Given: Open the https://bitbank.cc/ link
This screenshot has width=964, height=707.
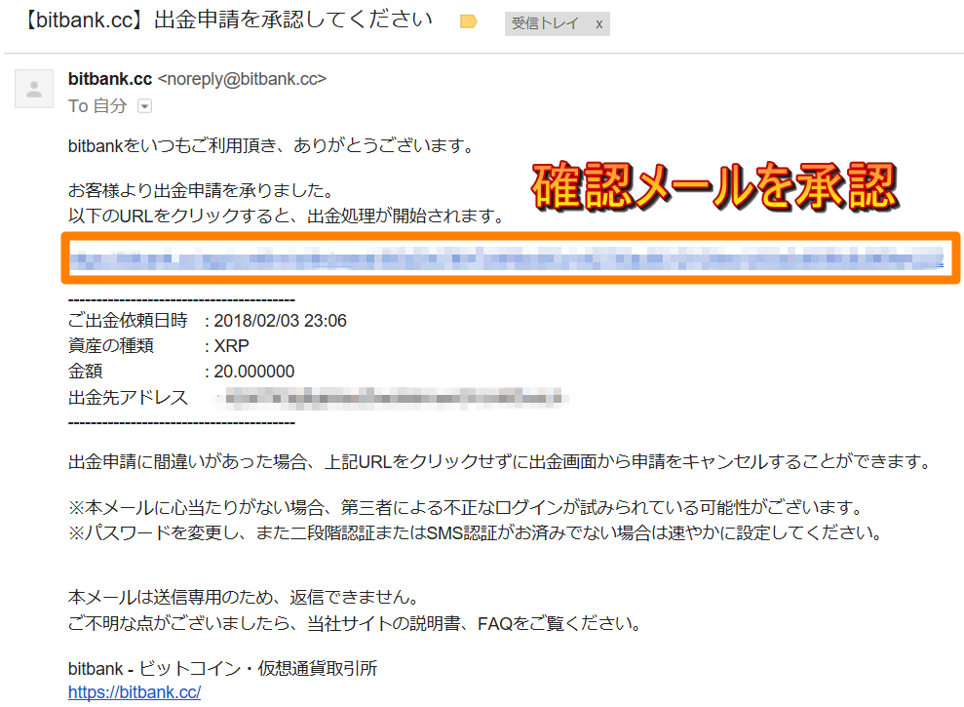Looking at the screenshot, I should (x=135, y=692).
